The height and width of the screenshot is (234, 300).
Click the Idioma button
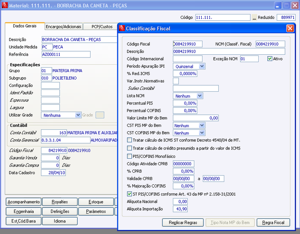click(x=60, y=221)
